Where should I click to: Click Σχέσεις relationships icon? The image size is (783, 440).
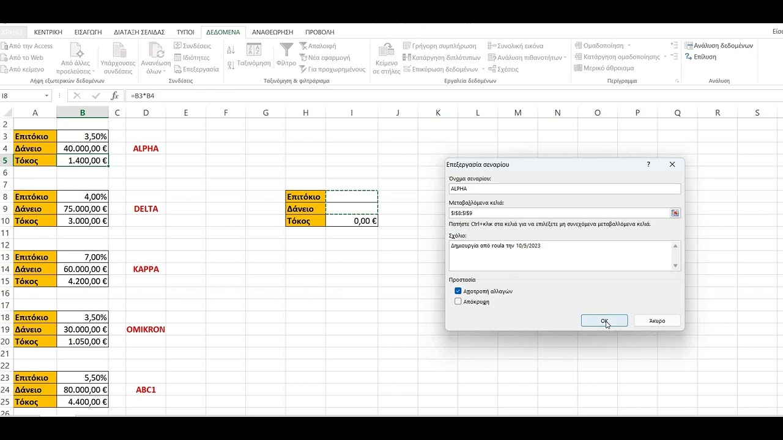pos(492,69)
